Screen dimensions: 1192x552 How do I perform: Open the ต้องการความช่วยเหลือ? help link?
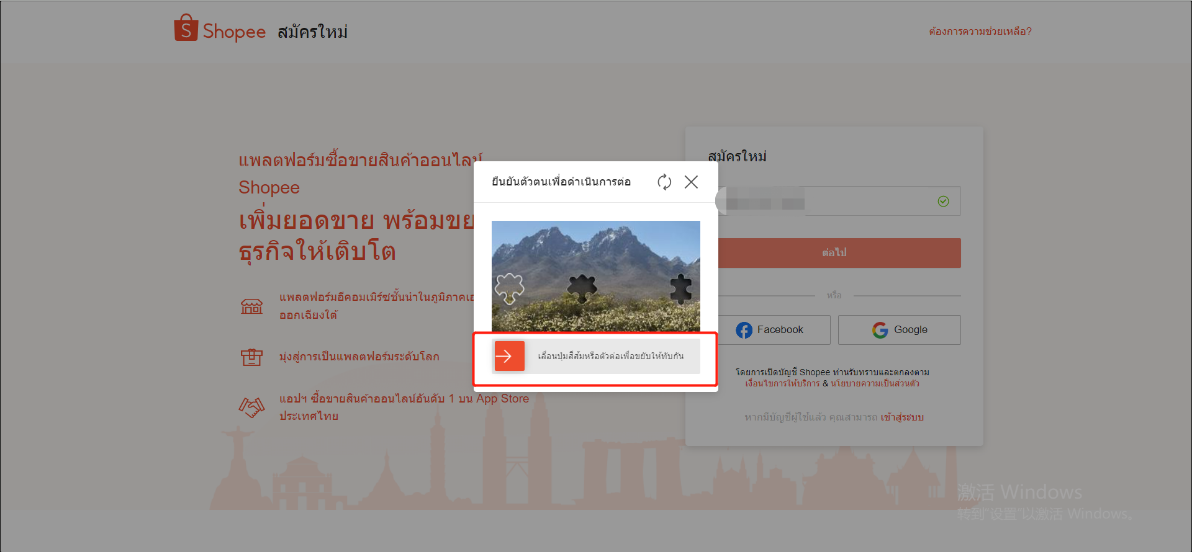point(980,32)
